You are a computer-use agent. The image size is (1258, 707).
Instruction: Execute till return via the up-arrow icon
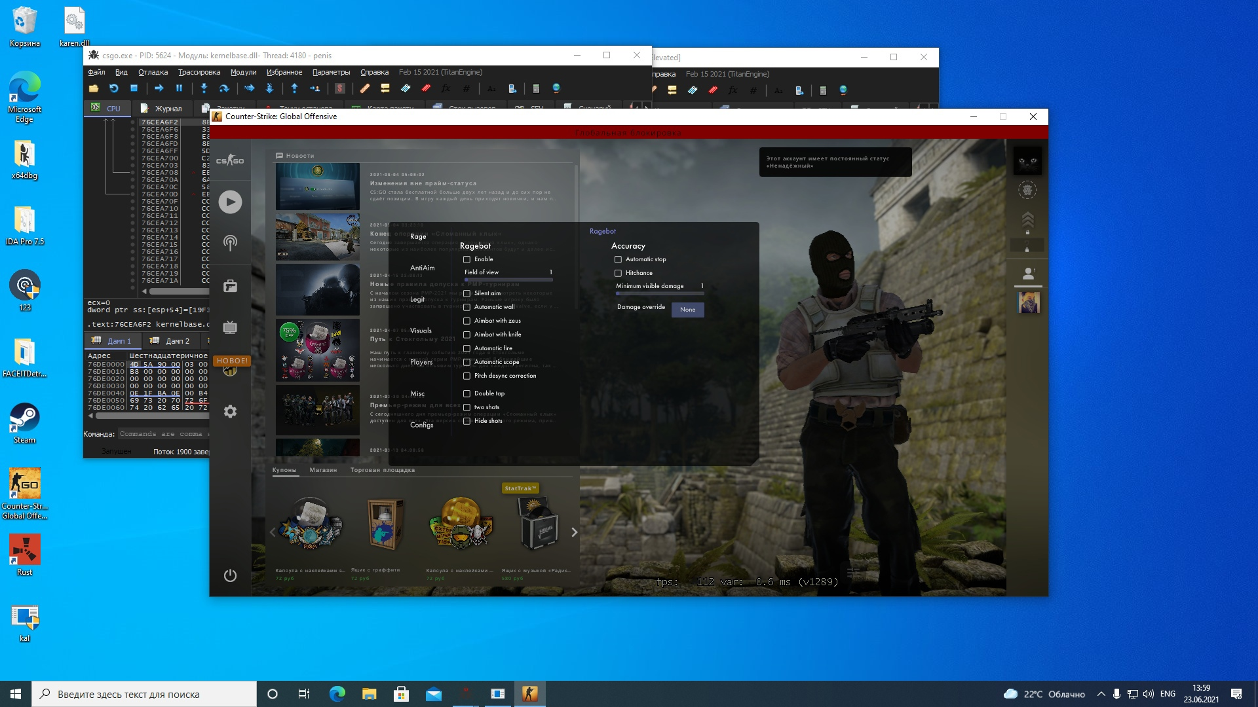tap(294, 88)
